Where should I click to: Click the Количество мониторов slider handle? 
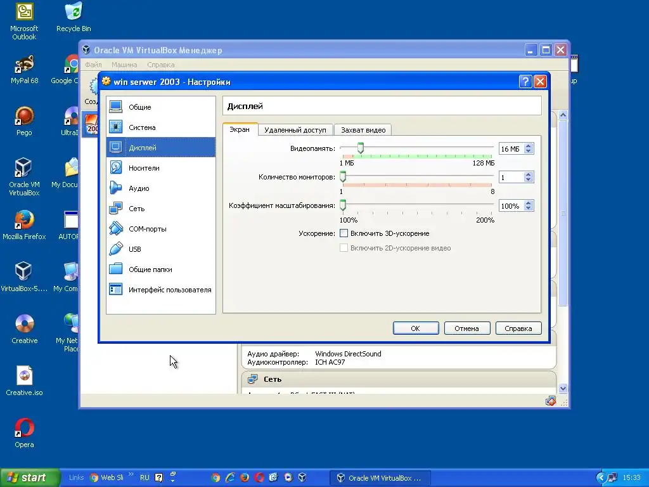click(x=343, y=177)
